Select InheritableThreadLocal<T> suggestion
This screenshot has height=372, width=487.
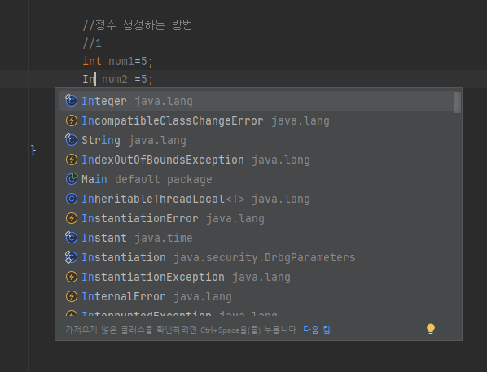click(x=257, y=199)
